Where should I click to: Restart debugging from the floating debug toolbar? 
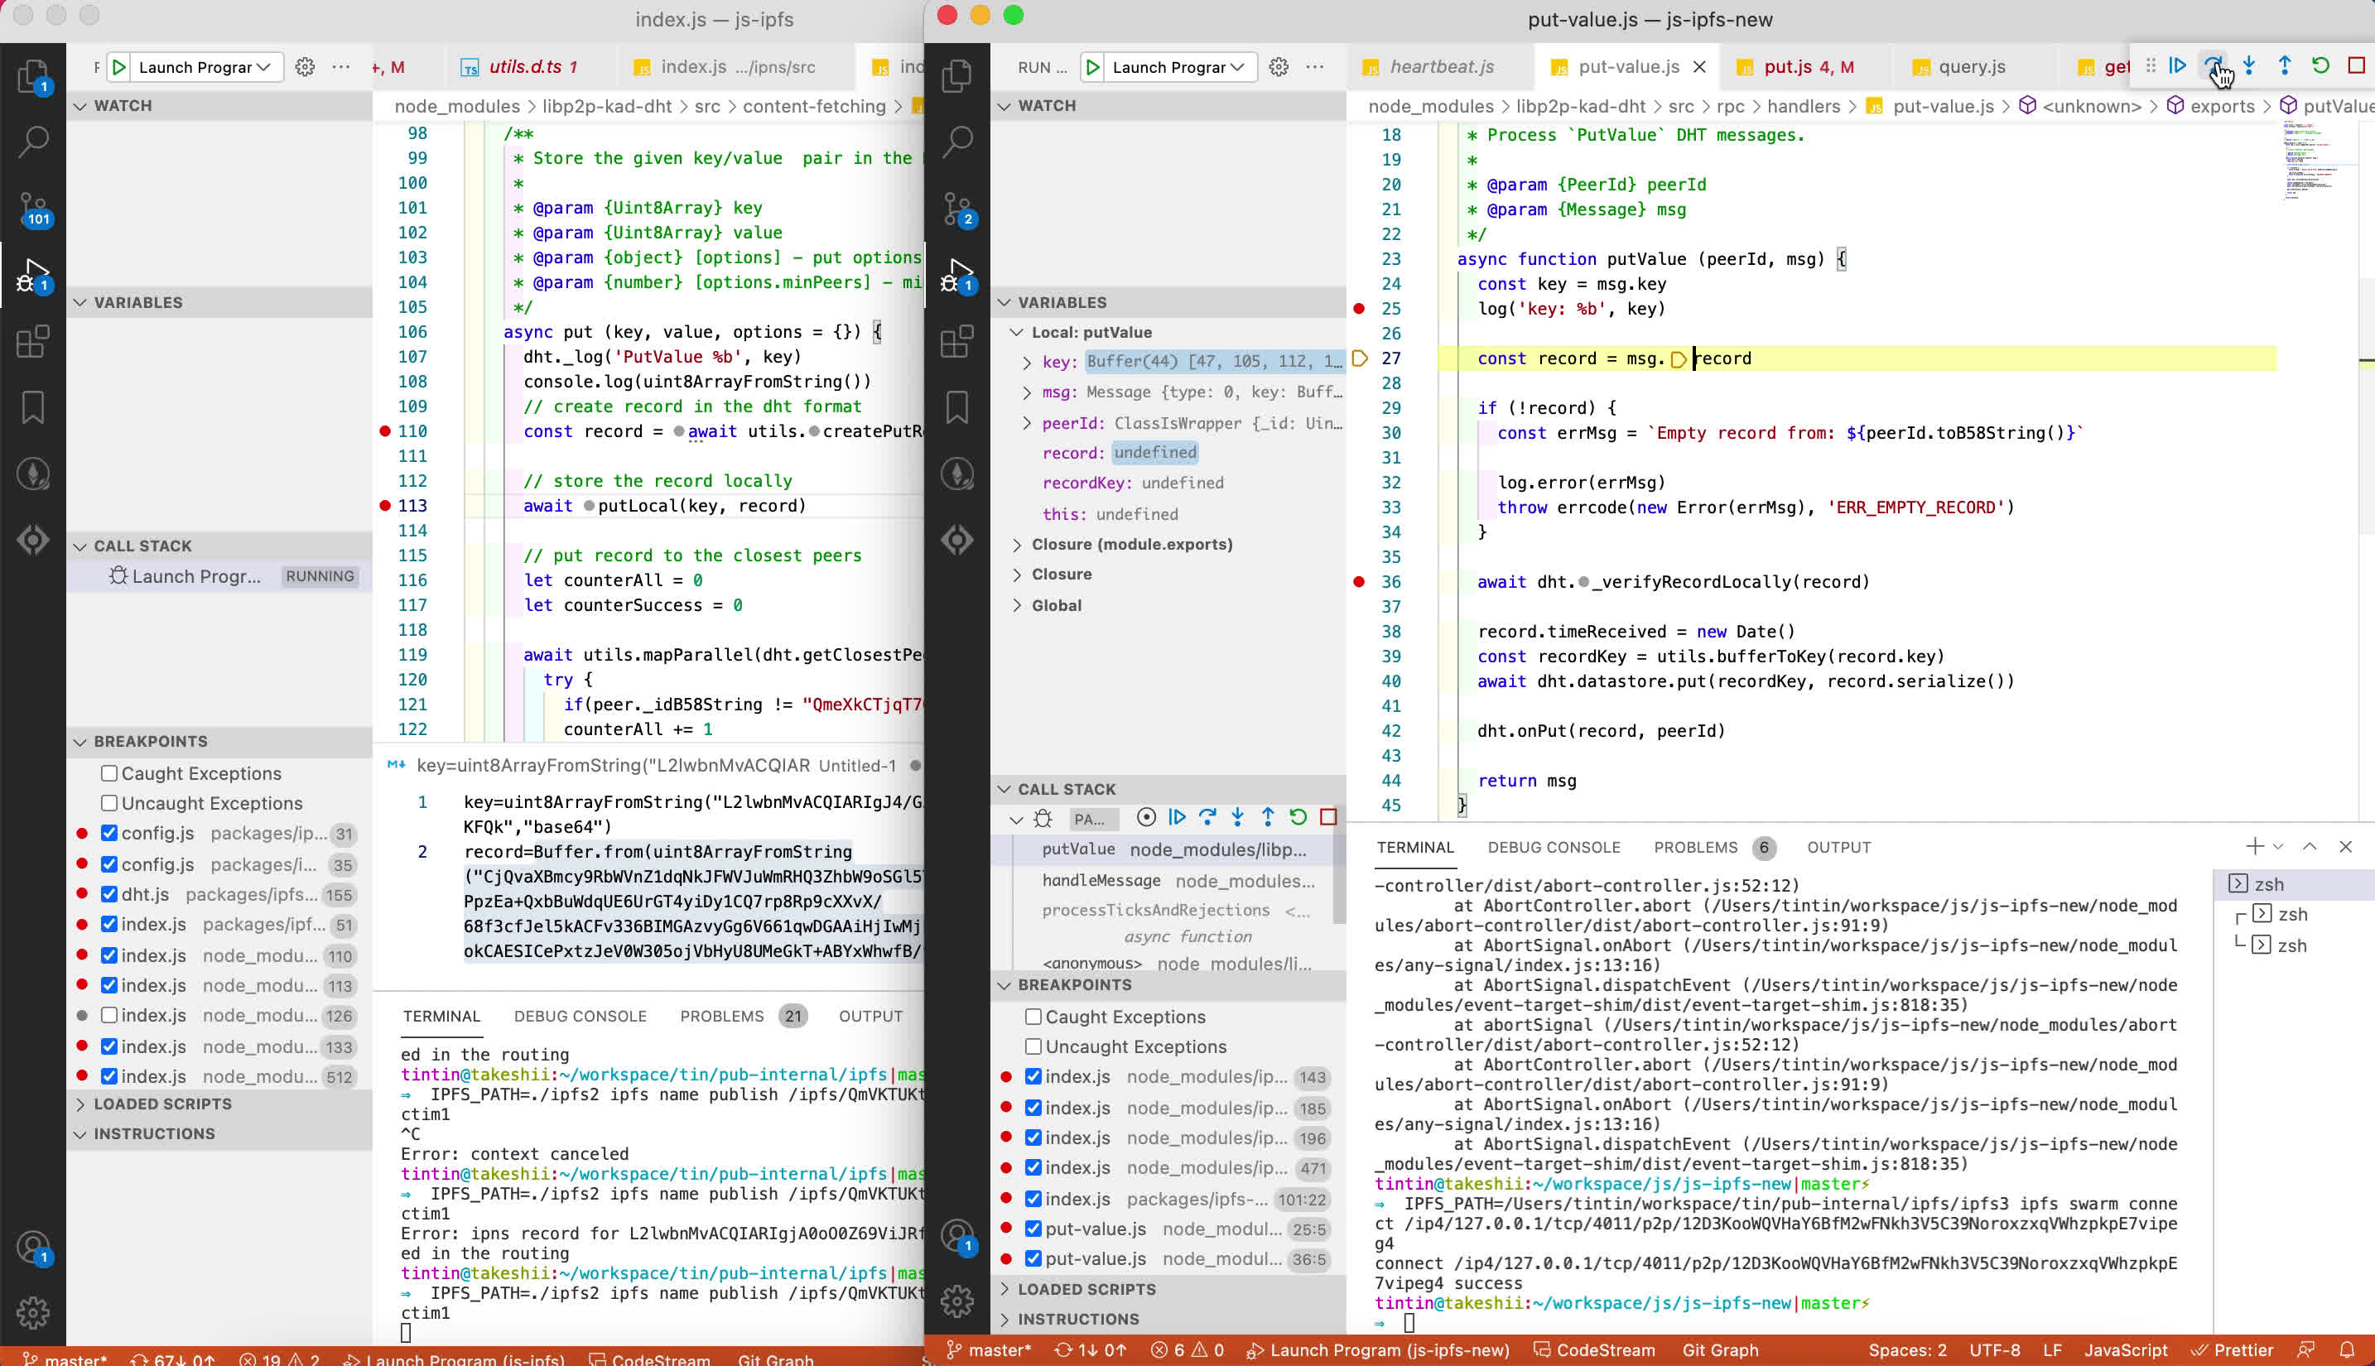click(2320, 65)
